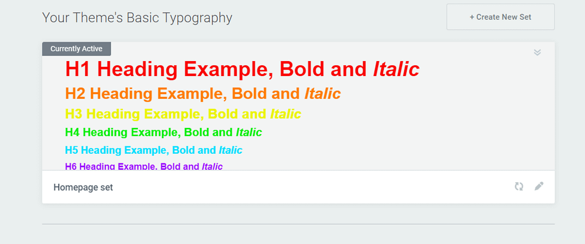Click the "Your Theme's Basic Typography" title
Screen dimensions: 585x244
pos(137,18)
